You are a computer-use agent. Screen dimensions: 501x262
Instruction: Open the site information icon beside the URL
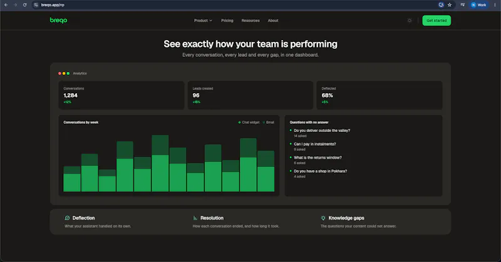pos(36,5)
